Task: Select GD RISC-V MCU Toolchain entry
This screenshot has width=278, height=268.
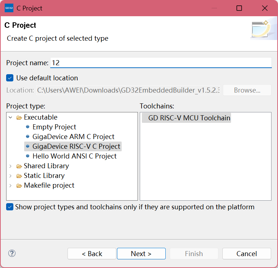Action: click(x=189, y=118)
